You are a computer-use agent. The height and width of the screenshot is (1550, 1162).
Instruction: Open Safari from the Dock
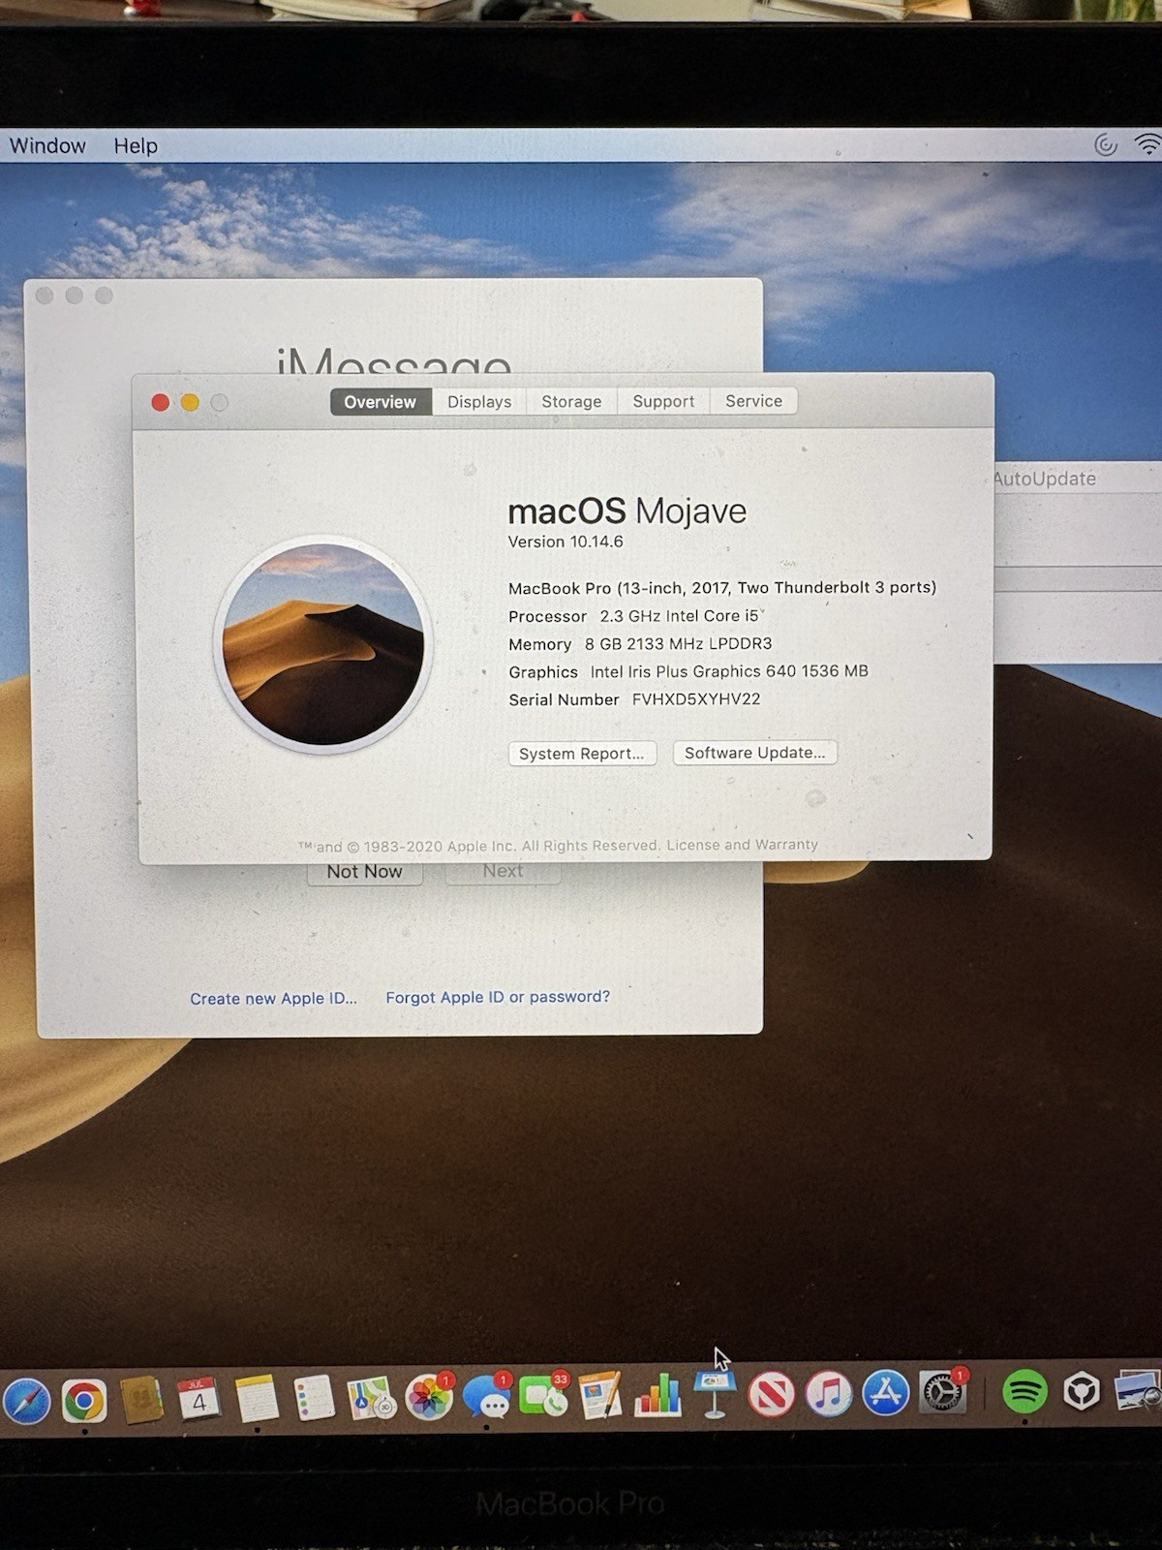[26, 1399]
